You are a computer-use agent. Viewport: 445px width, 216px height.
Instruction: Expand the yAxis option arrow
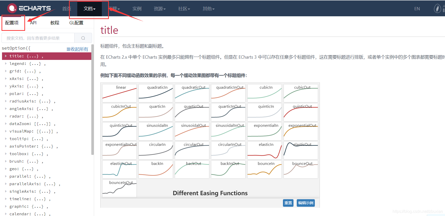tap(6, 86)
